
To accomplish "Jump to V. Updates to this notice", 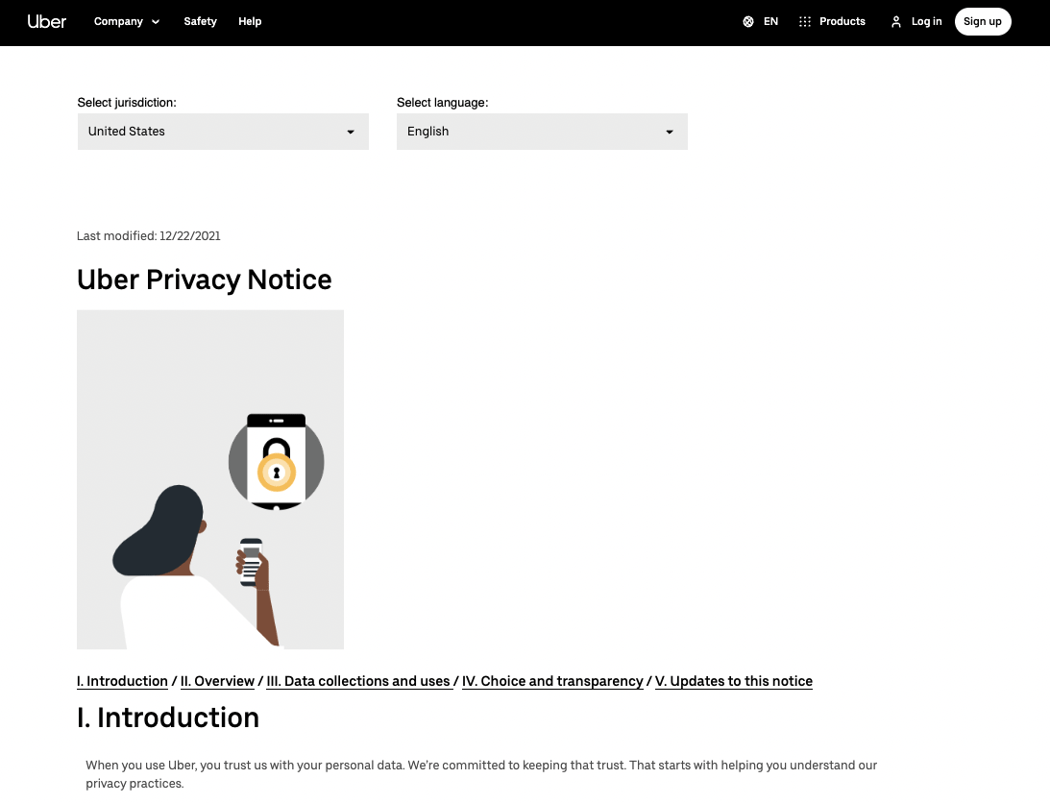I will tap(734, 681).
